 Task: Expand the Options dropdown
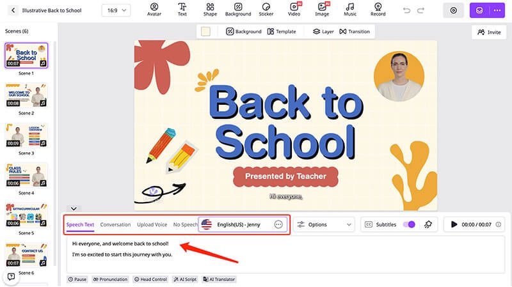pos(325,224)
